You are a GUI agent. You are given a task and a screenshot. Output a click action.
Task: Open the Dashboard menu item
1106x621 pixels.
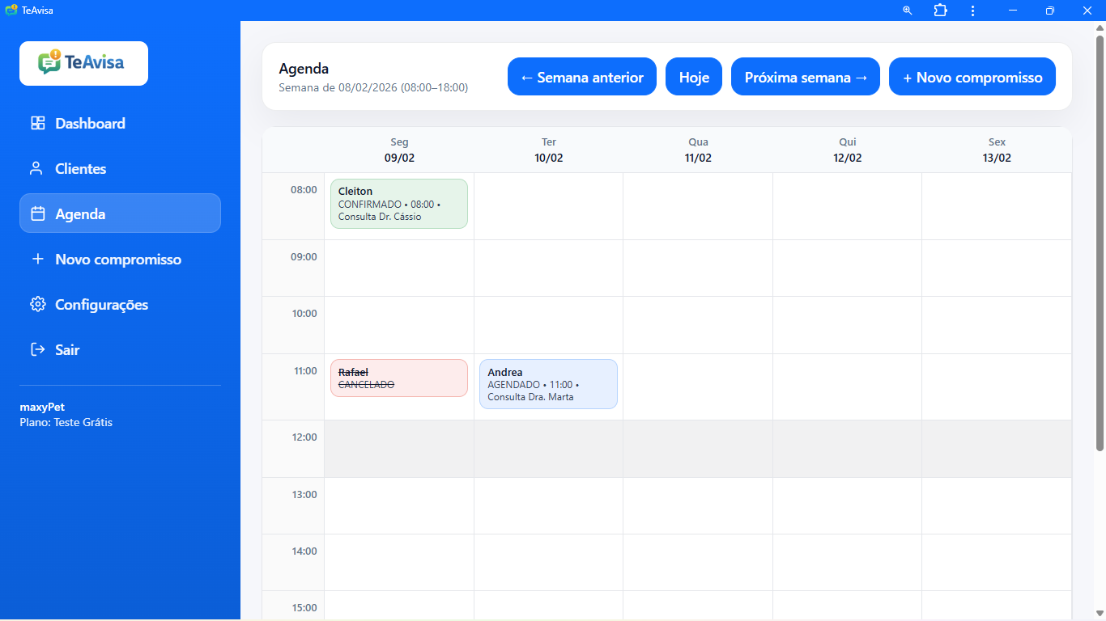click(120, 124)
